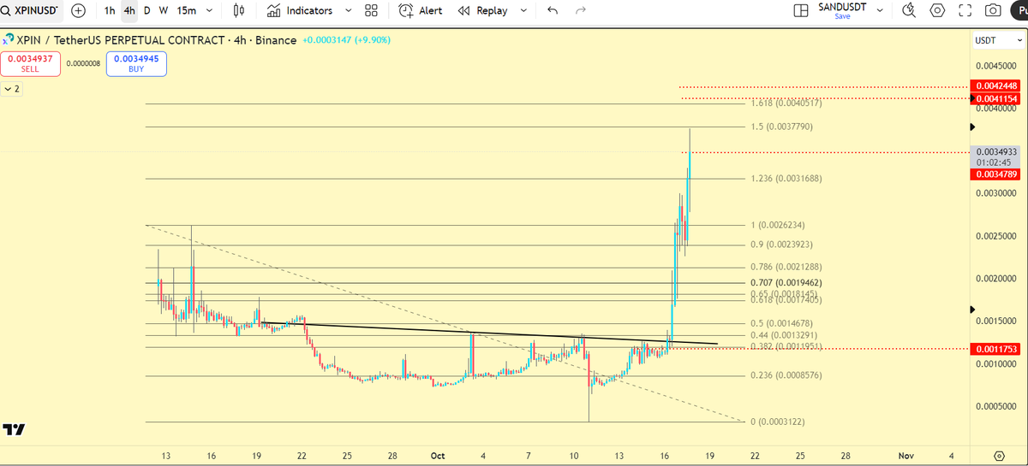Click the 0.0011753 red price label
This screenshot has height=466, width=1028.
pyautogui.click(x=997, y=349)
